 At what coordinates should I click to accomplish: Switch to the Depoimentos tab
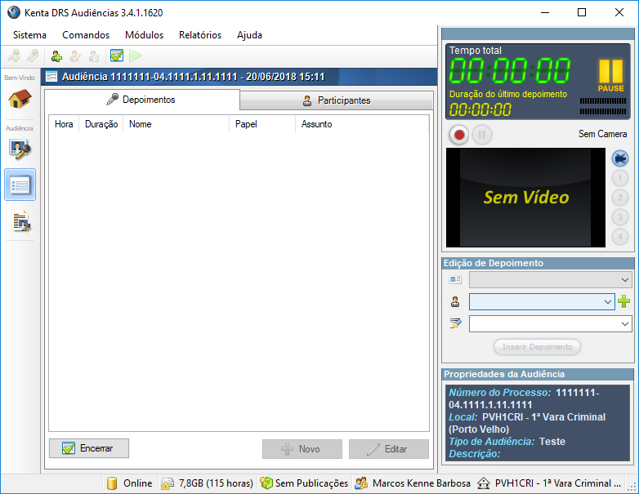tap(142, 100)
